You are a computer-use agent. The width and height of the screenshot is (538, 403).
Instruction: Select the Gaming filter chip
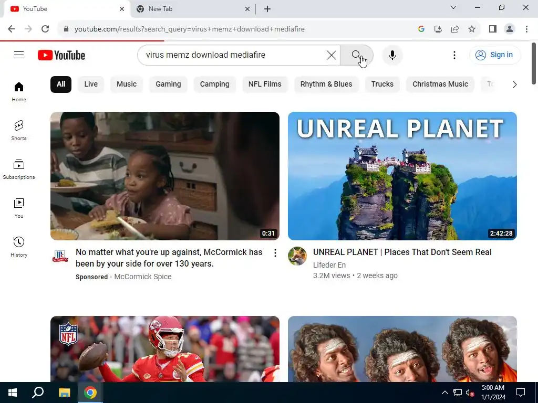(x=168, y=84)
